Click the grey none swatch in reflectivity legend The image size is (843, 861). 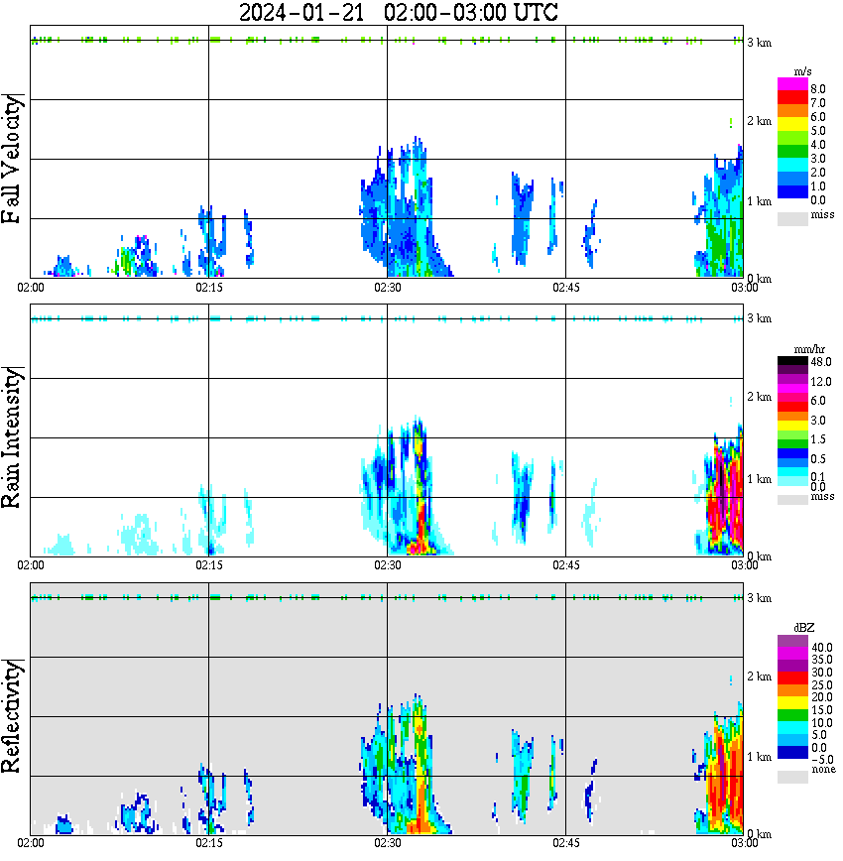[792, 777]
